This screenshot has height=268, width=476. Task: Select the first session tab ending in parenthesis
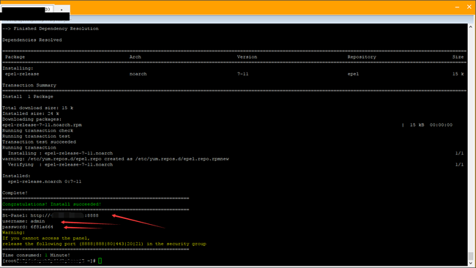[x=26, y=10]
